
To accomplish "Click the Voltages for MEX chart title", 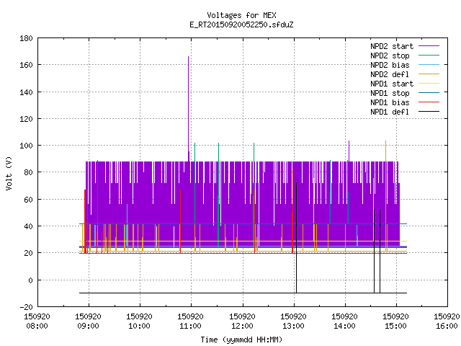I will (241, 15).
